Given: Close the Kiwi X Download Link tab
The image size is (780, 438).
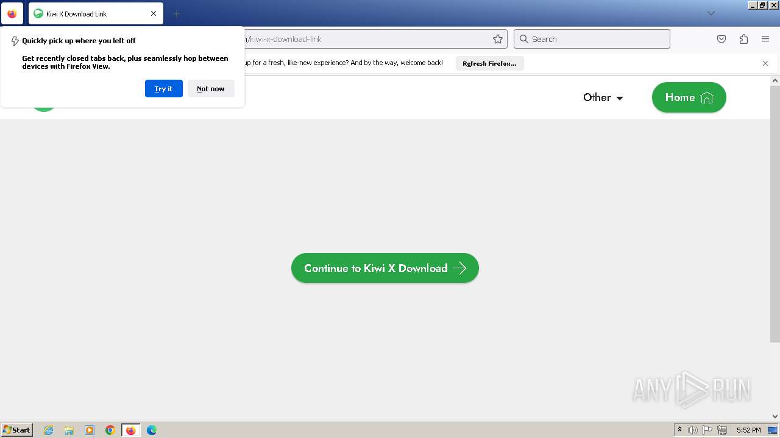Looking at the screenshot, I should (154, 13).
